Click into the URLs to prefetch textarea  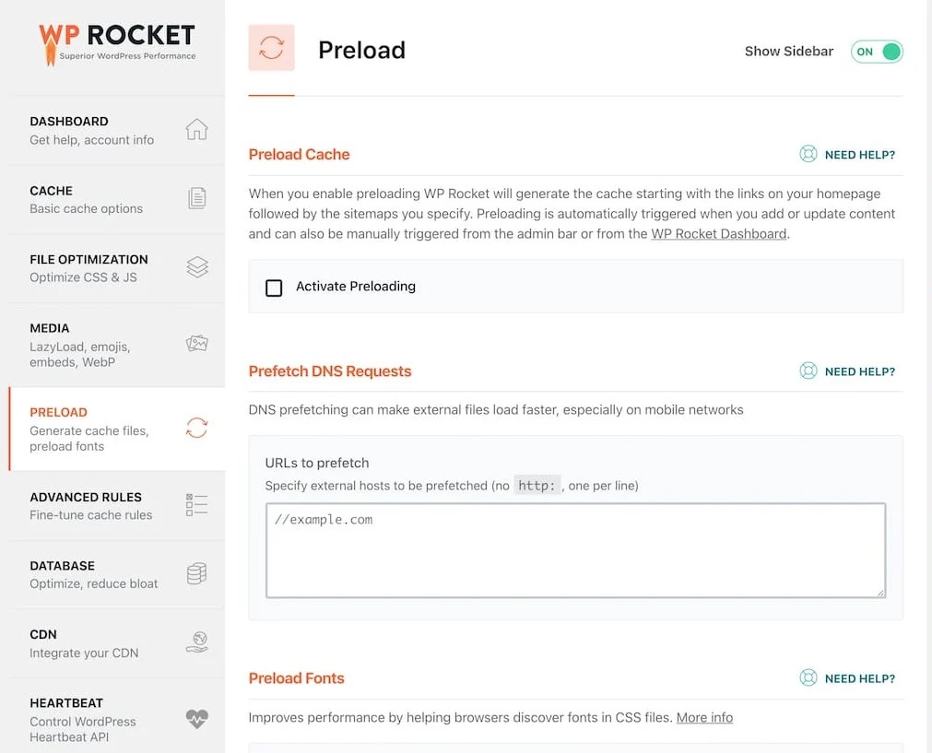[575, 550]
